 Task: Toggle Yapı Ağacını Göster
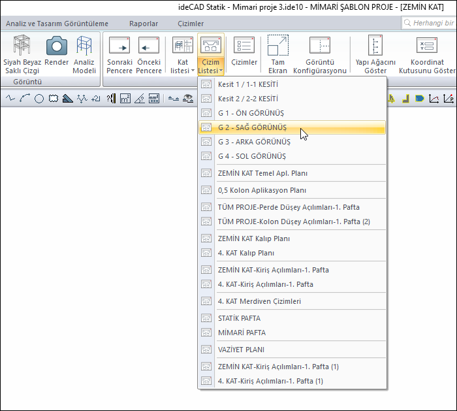375,47
